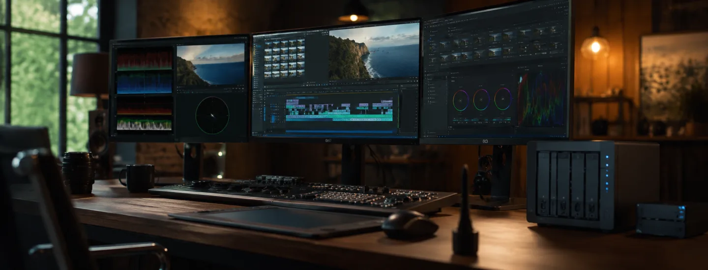Image resolution: width=708 pixels, height=270 pixels.
Task: Click the colorful RGB waveform scope on right monitor
Action: pos(540,97)
